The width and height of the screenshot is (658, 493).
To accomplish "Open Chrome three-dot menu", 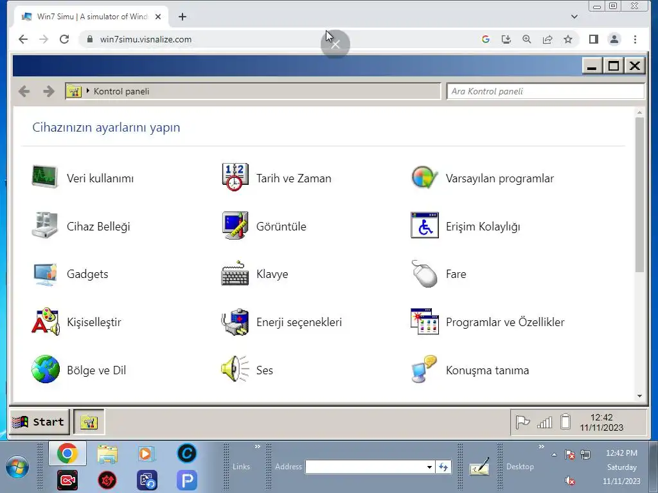I will (635, 39).
